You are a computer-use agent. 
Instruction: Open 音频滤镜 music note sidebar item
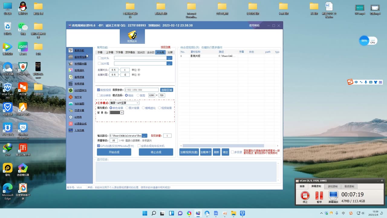point(79,77)
